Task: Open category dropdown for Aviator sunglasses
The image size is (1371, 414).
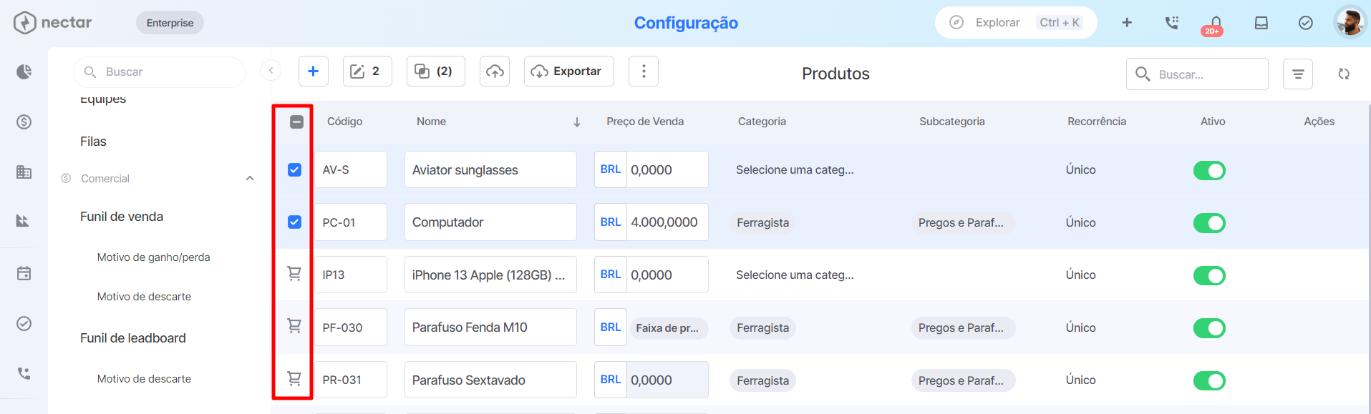Action: 795,169
